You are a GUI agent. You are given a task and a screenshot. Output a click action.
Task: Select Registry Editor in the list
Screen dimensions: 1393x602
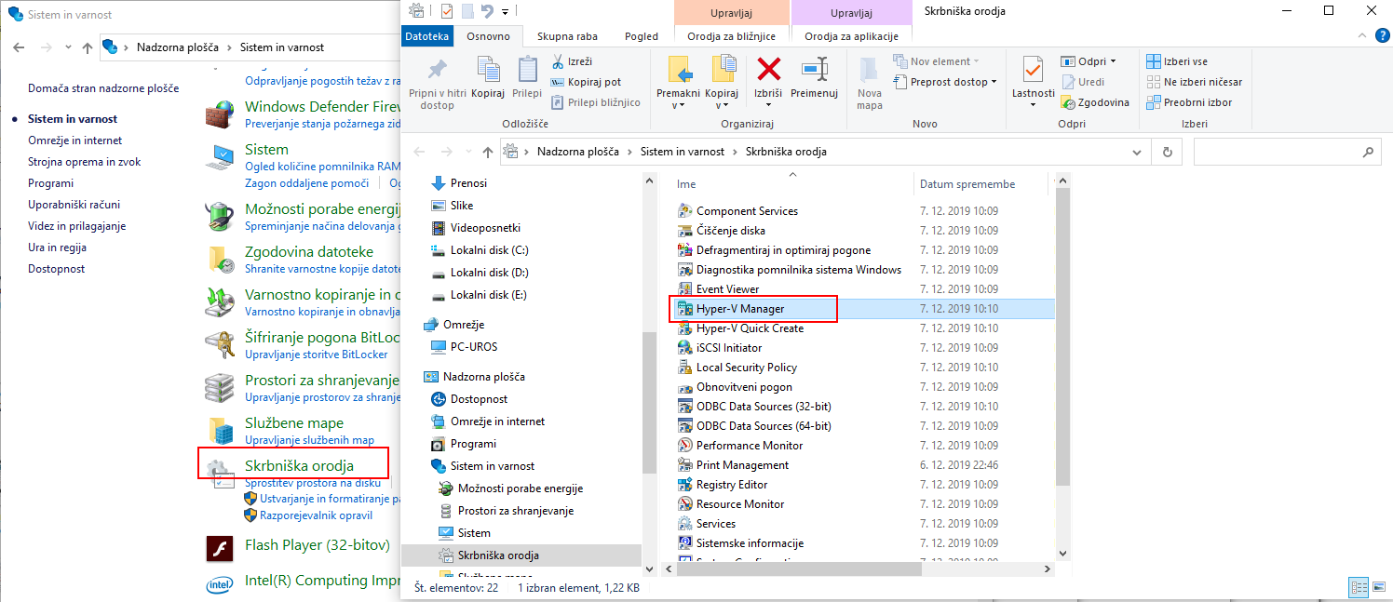[732, 485]
